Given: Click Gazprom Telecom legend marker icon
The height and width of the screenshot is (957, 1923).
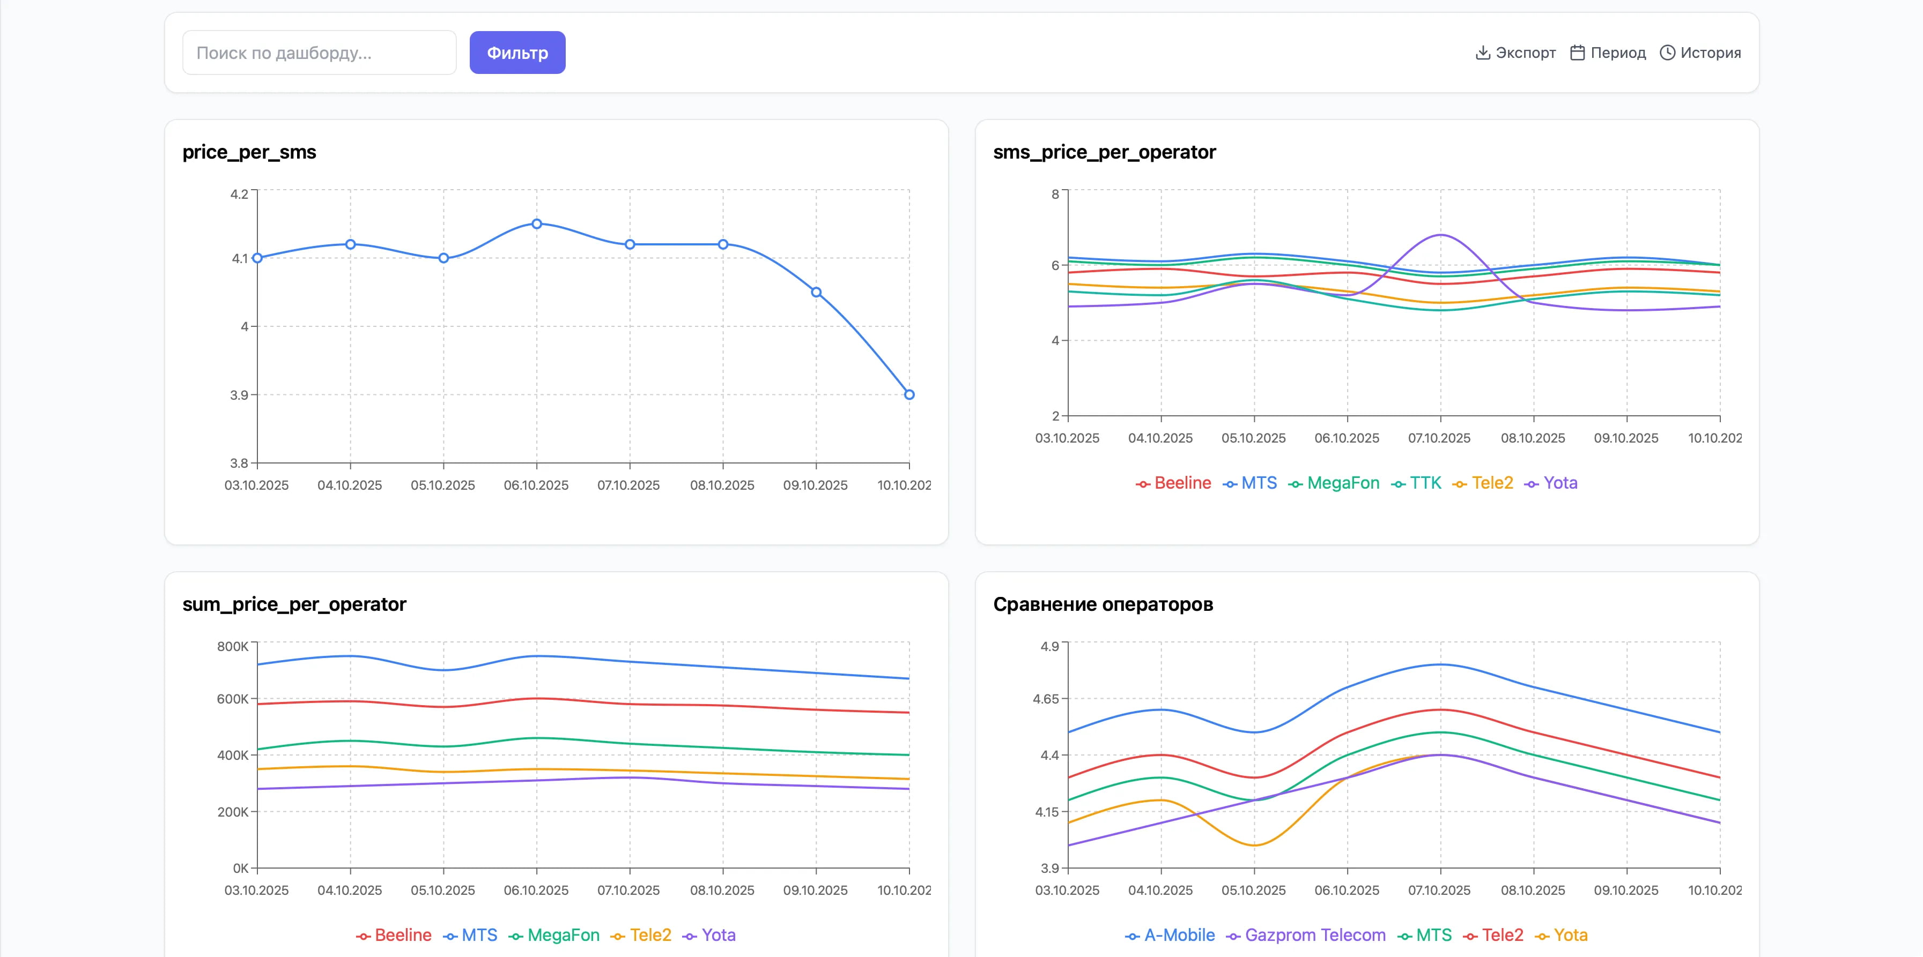Looking at the screenshot, I should [x=1233, y=936].
